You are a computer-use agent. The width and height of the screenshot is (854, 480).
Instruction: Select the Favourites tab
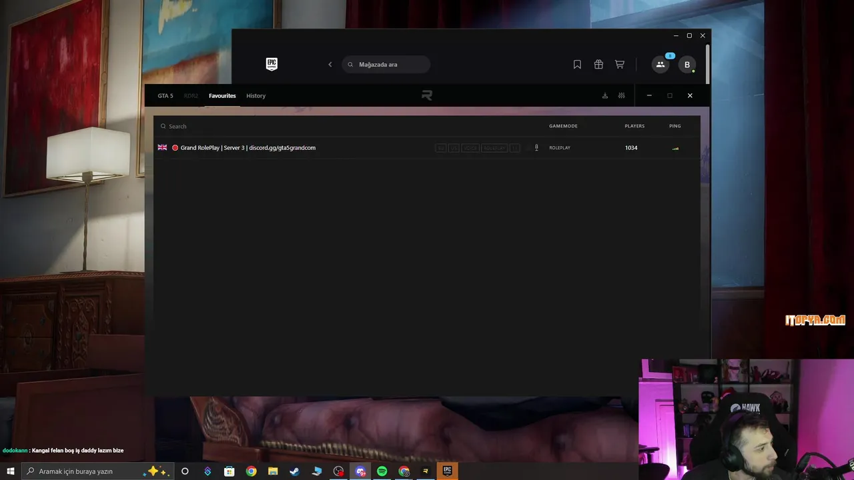click(222, 95)
